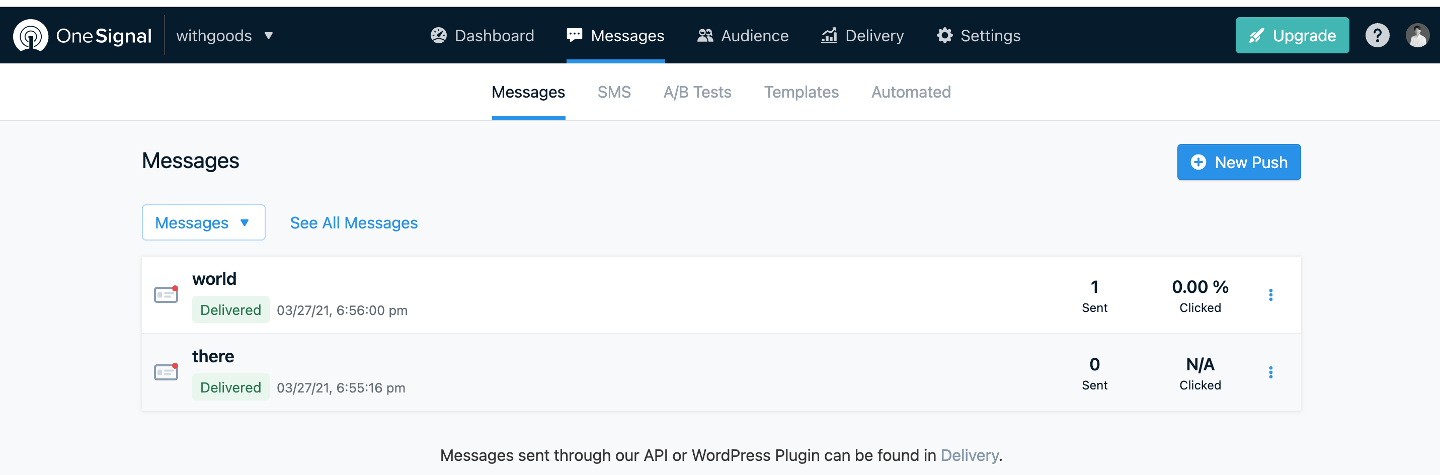Click the user profile avatar
Image resolution: width=1440 pixels, height=475 pixels.
tap(1418, 35)
